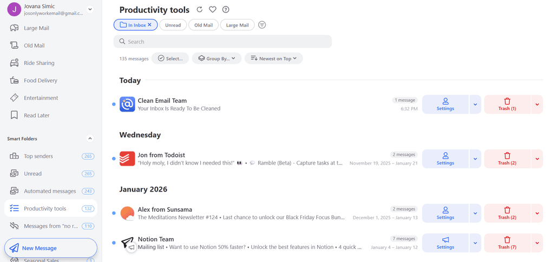The height and width of the screenshot is (262, 552).
Task: Open the Automated messages smart folder
Action: coord(51,191)
